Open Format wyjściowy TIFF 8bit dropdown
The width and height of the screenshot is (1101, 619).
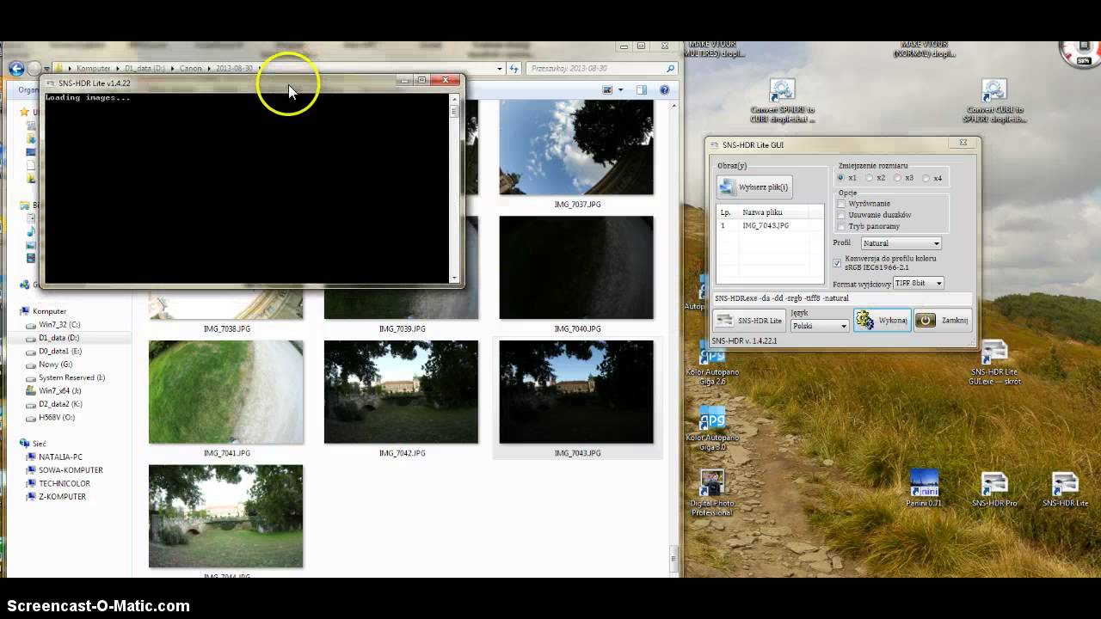(x=919, y=283)
